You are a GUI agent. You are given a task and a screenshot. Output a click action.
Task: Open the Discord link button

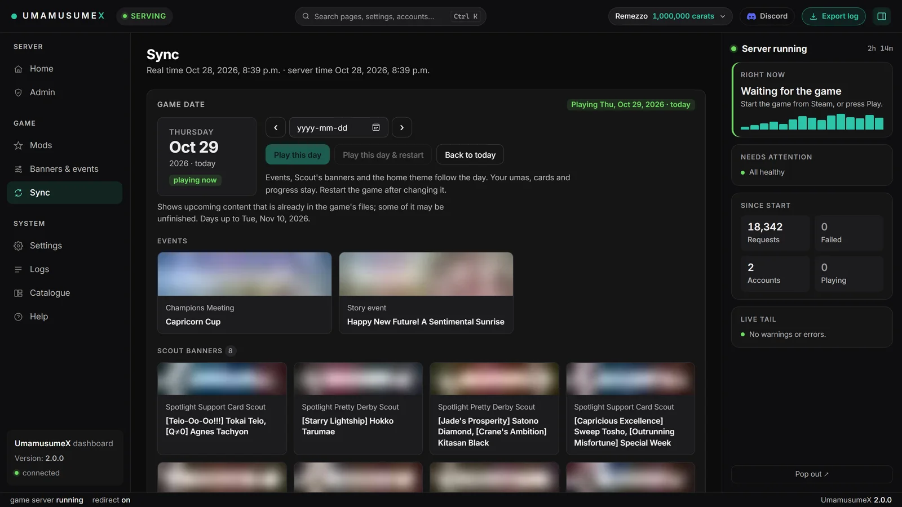(767, 16)
